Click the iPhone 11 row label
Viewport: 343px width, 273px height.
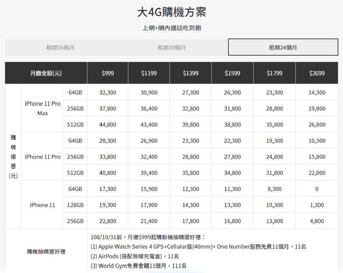(43, 205)
